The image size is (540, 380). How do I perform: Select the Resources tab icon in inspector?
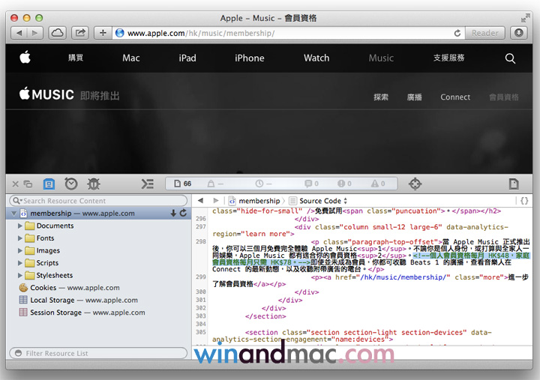tap(49, 184)
